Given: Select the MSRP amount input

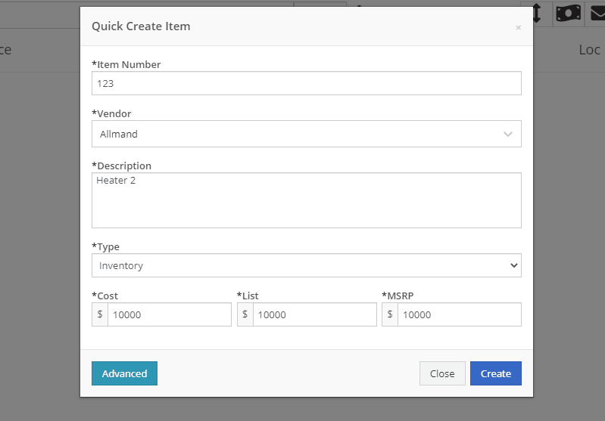Looking at the screenshot, I should (460, 314).
